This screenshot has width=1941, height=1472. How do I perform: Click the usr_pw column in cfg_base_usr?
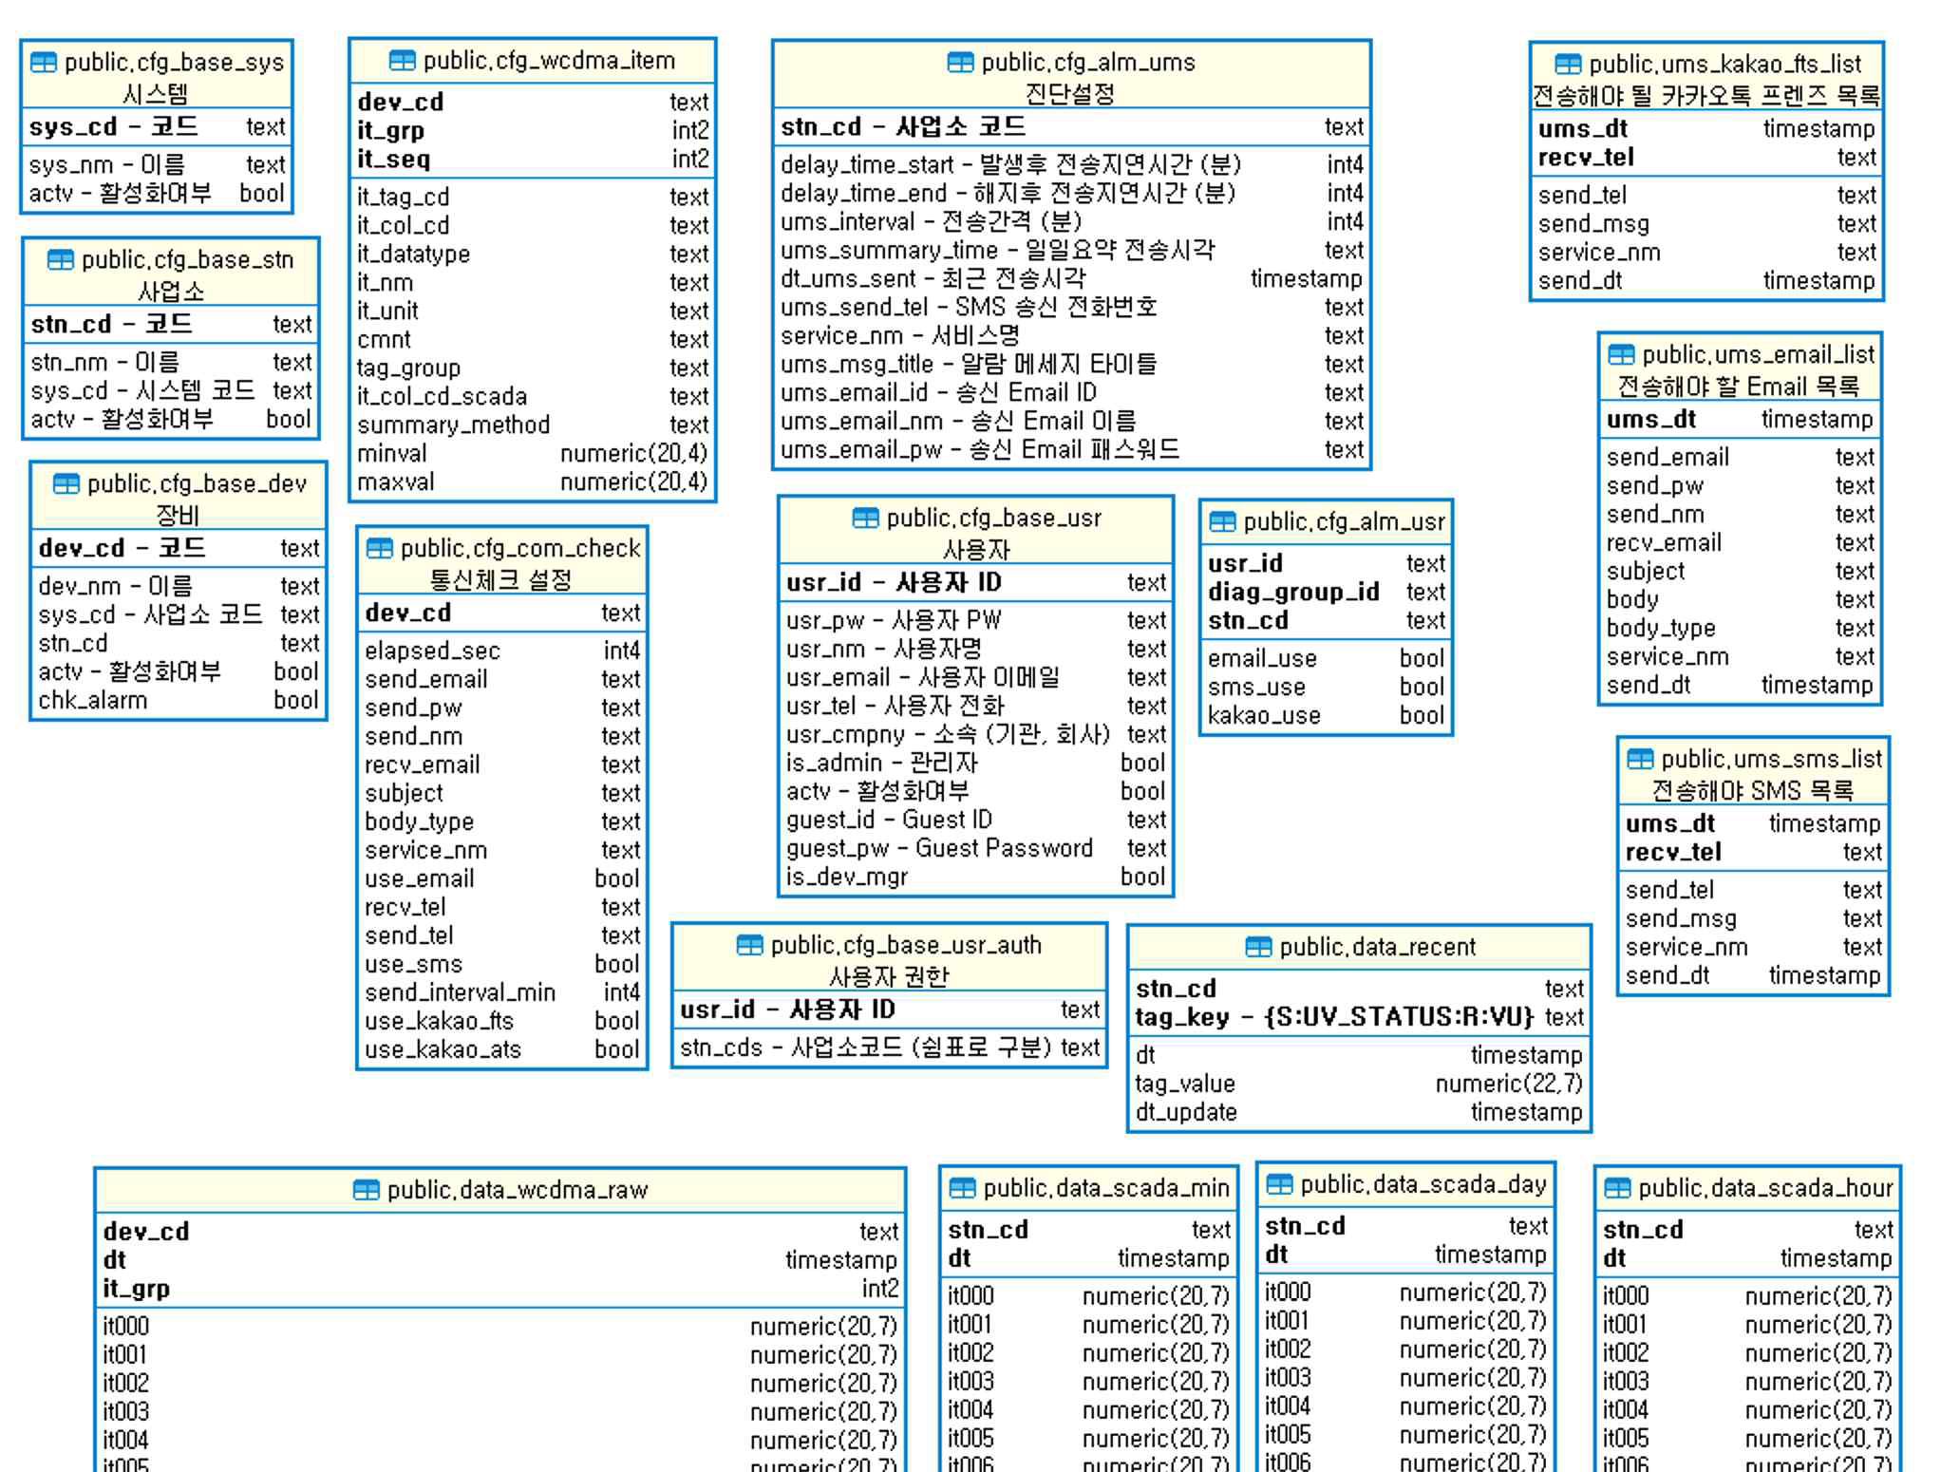976,621
